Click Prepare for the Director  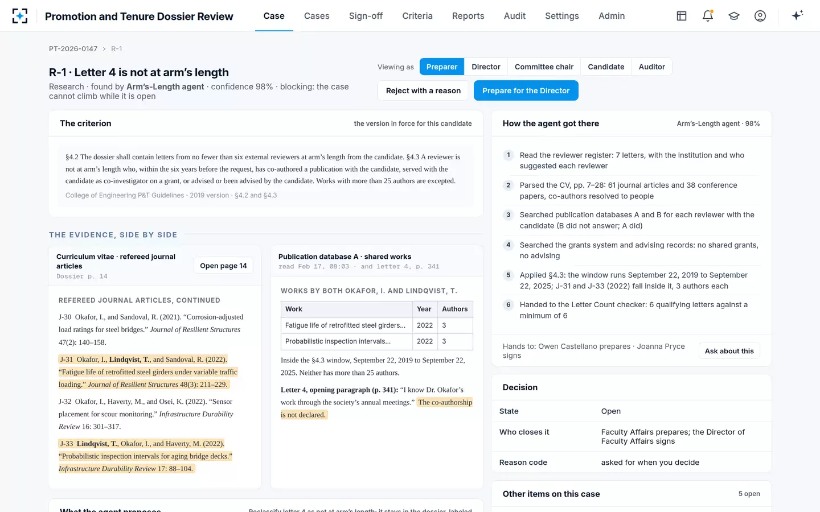point(526,90)
